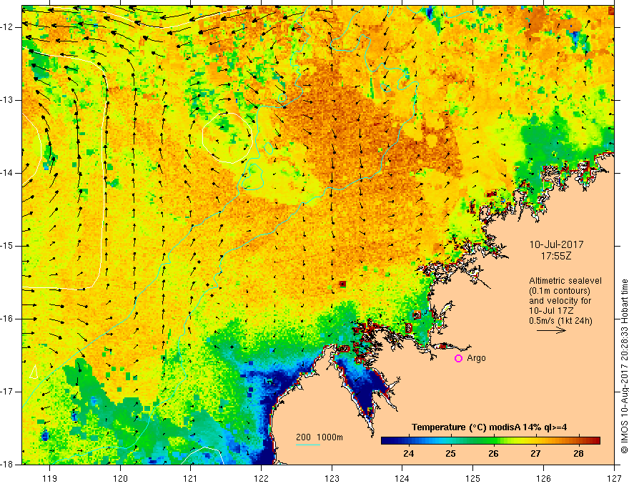Click 'Altimetric sealevel' legend text
The image size is (629, 486).
click(x=565, y=281)
